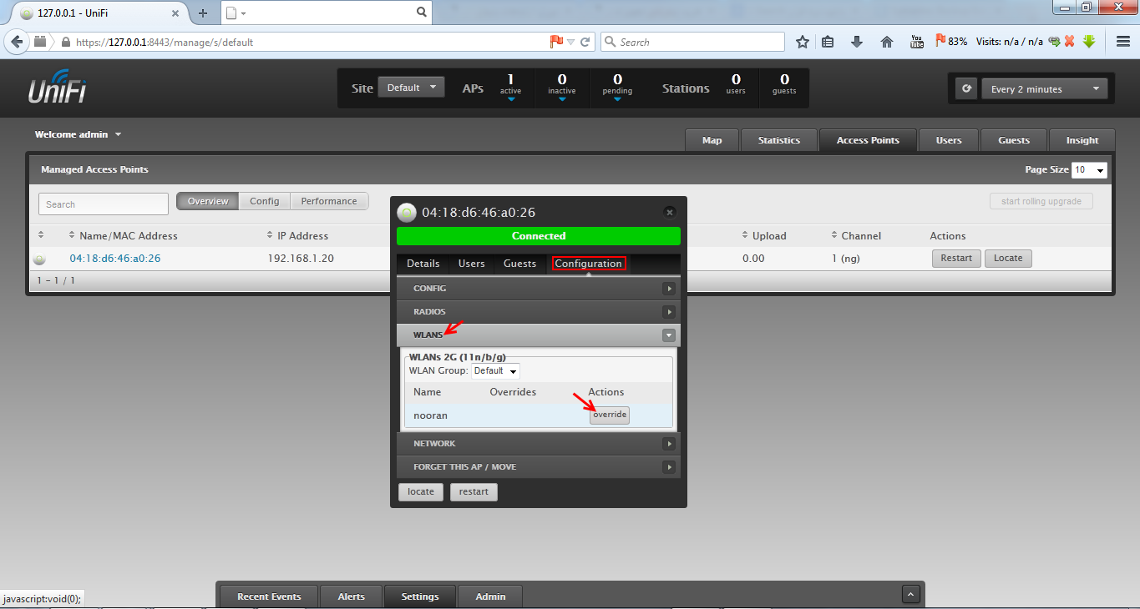Click the lowercase locate button in popup
The width and height of the screenshot is (1140, 609).
[421, 492]
